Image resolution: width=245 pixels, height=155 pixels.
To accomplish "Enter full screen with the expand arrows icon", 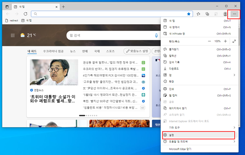I will pos(234,41).
